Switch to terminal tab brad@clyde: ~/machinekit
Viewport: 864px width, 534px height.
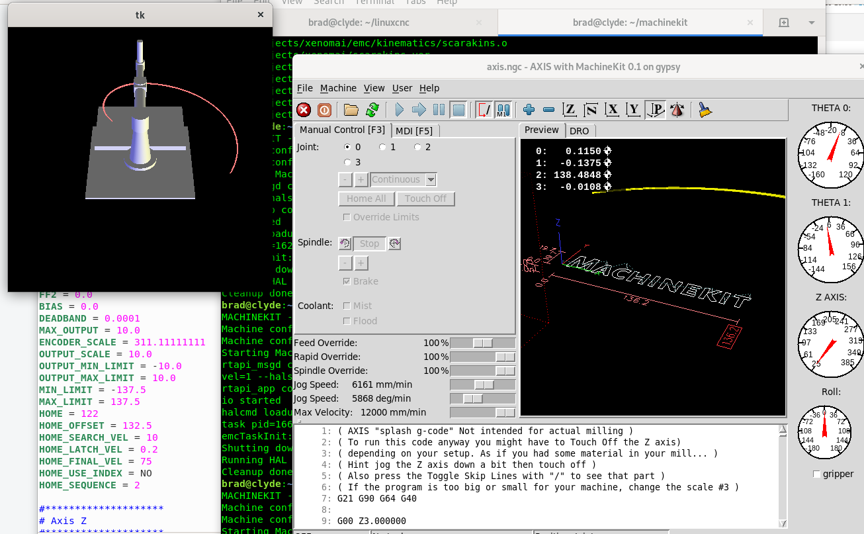point(630,22)
